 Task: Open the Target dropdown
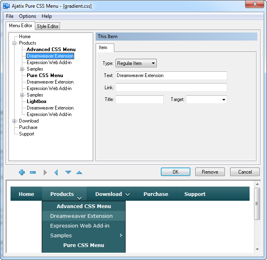tap(207, 99)
